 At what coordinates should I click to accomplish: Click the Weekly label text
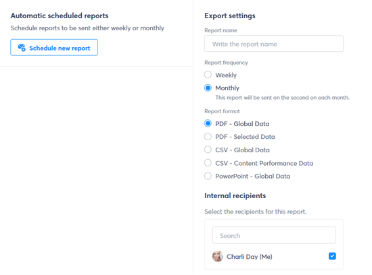226,75
